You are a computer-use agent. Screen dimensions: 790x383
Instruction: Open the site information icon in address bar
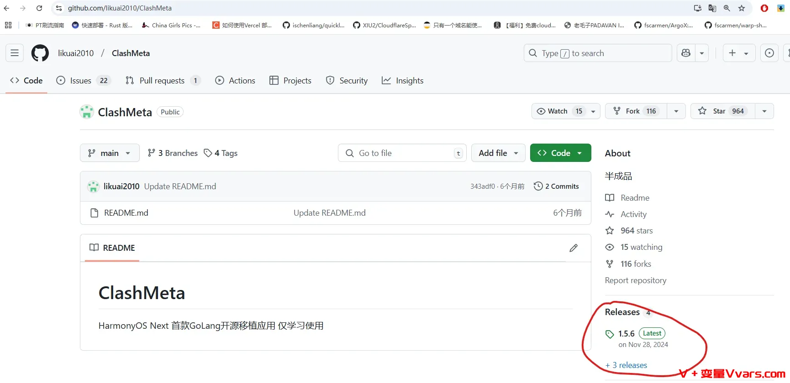point(59,8)
